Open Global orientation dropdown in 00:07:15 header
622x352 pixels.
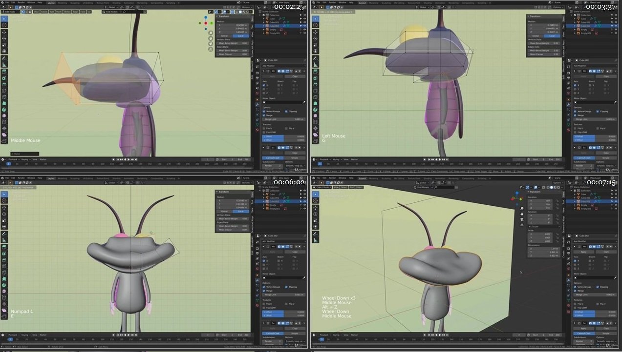pos(423,183)
